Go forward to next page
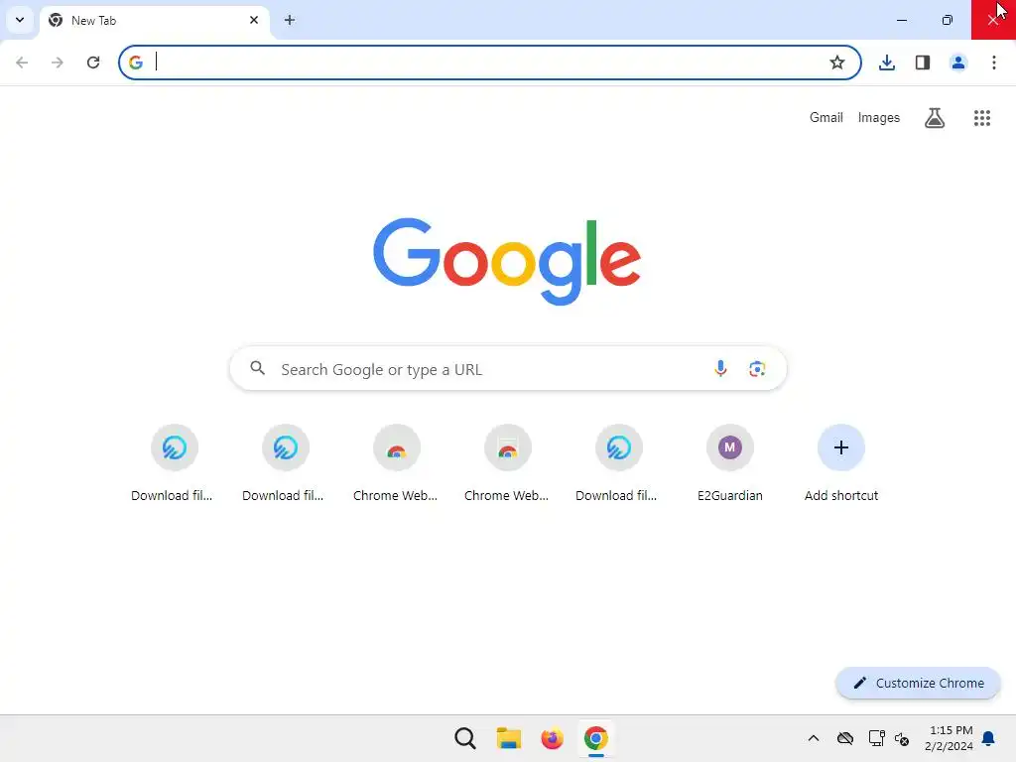 (58, 63)
